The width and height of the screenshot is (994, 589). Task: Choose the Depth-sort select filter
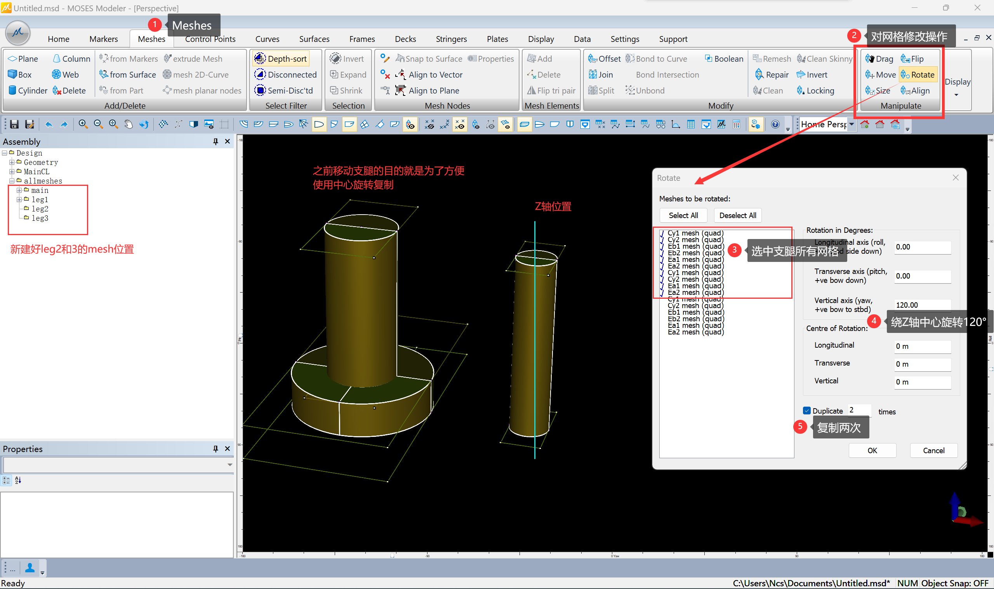[x=281, y=59]
